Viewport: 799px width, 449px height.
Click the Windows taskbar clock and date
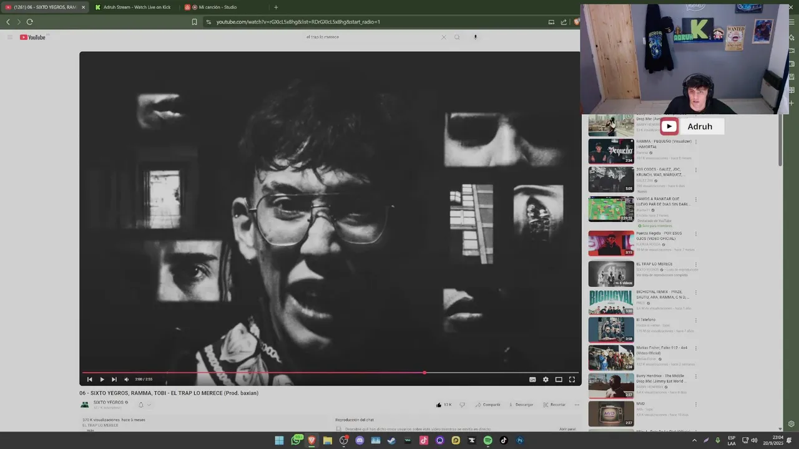click(772, 440)
